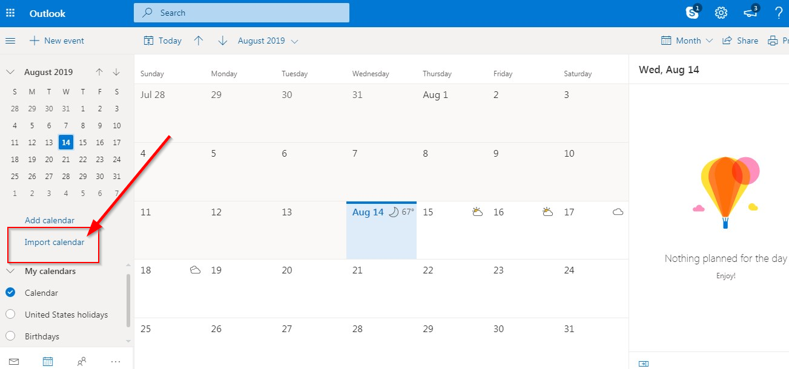Toggle the hamburger navigation pane button
This screenshot has height=369, width=789.
[x=10, y=41]
